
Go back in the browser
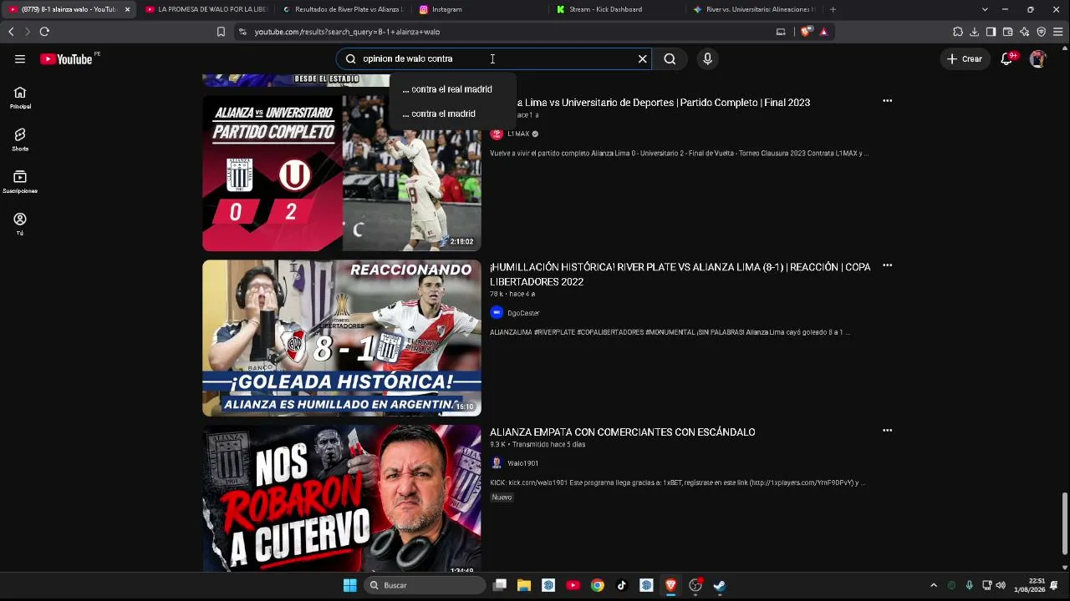(x=11, y=32)
